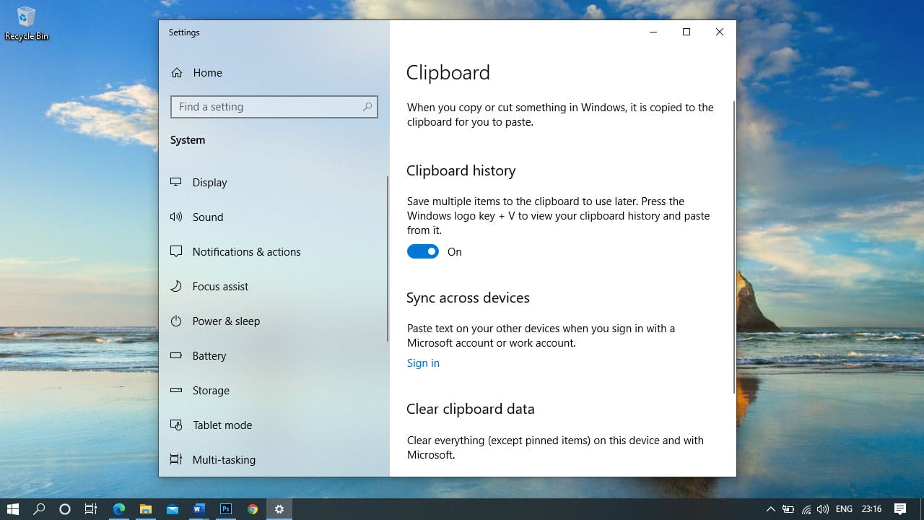Select Storage in the System list
The width and height of the screenshot is (924, 520).
[211, 390]
